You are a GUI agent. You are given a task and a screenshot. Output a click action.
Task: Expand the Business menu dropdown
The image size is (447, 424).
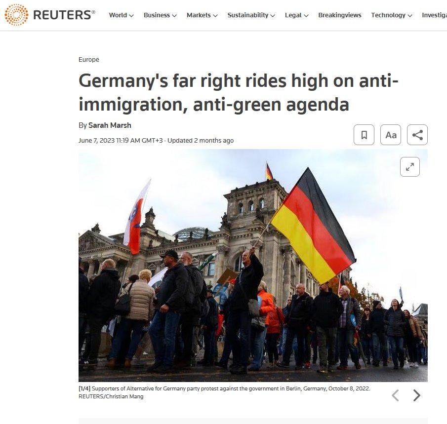pyautogui.click(x=160, y=15)
